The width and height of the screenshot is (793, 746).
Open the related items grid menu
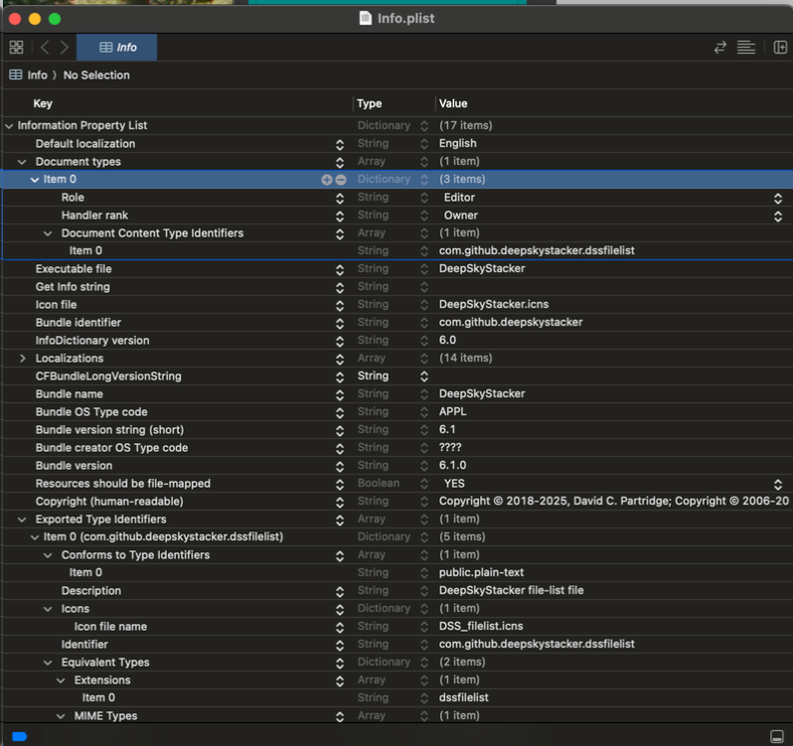click(x=16, y=48)
